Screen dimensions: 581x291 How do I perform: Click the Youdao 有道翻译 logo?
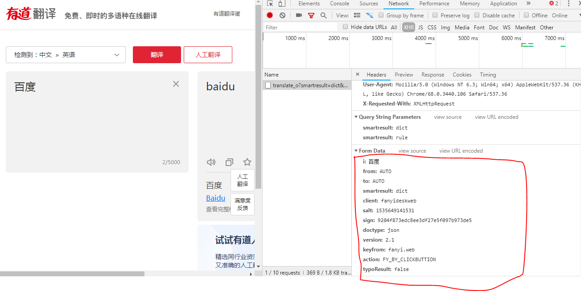(31, 14)
